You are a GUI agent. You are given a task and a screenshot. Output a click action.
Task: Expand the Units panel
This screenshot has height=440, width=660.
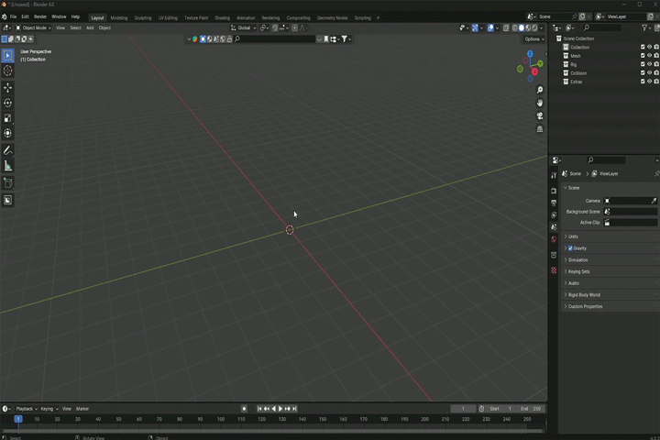point(573,236)
